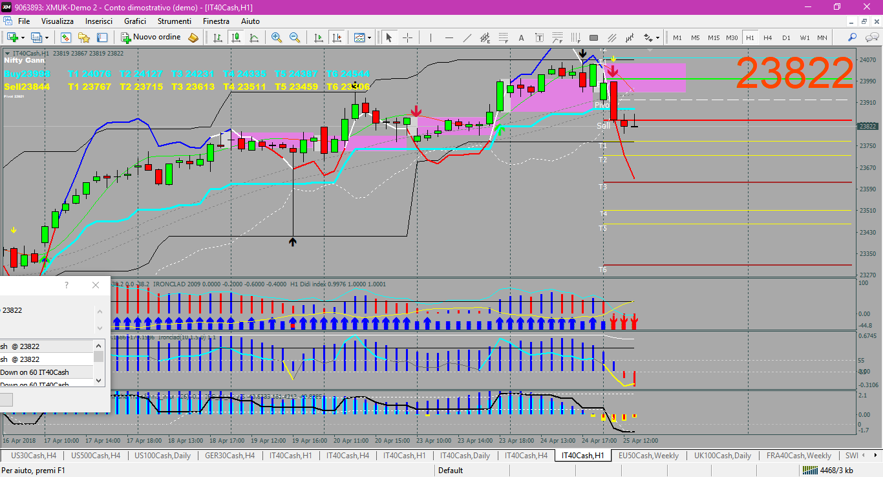Switch to the US500Cash,H4 chart tab

[96, 456]
